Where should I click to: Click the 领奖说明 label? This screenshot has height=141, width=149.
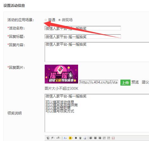click(x=15, y=113)
